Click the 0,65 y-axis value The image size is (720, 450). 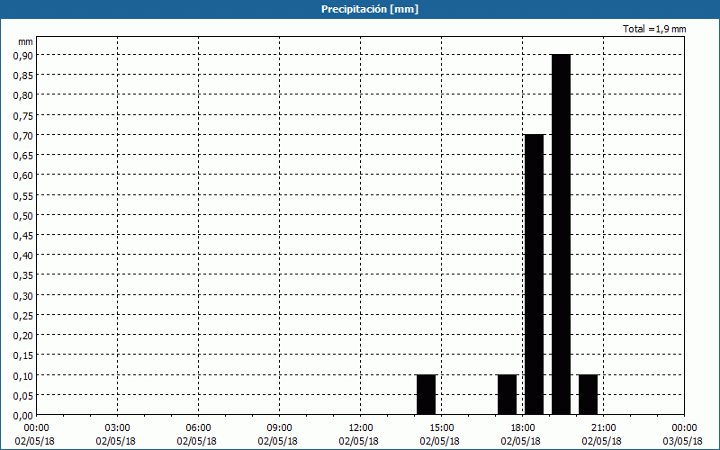[23, 155]
